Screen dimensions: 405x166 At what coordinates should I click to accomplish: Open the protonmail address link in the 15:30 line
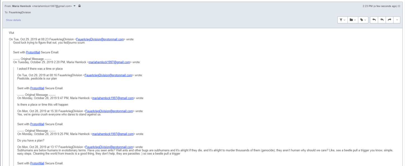point(109,111)
